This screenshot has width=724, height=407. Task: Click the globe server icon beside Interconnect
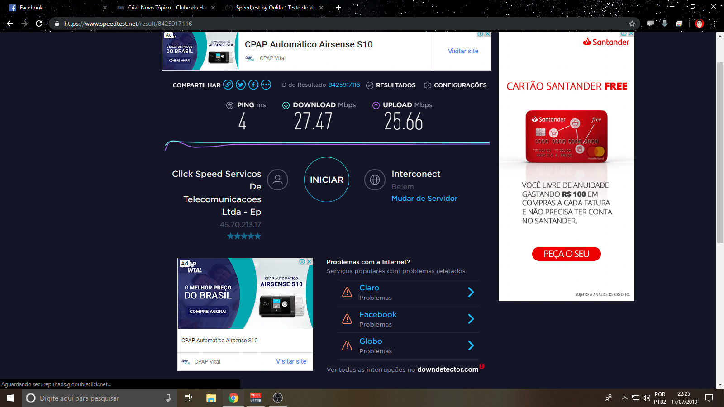coord(375,180)
